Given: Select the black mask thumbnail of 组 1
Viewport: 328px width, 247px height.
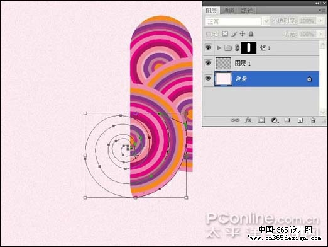Looking at the screenshot, I should pos(249,48).
